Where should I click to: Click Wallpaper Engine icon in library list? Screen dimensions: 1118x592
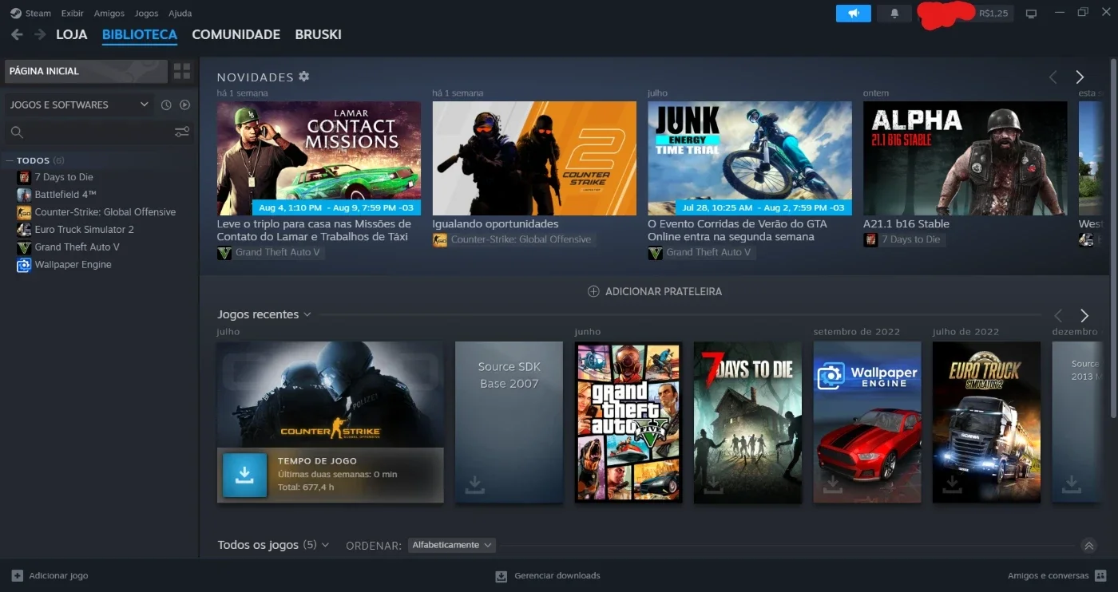(24, 265)
